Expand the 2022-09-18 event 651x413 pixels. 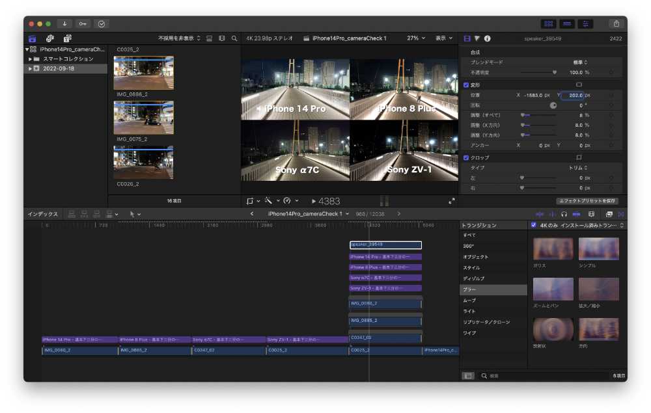tap(30, 69)
